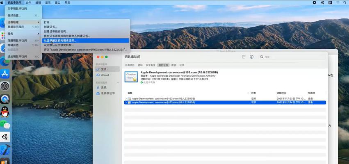Select 设定默认证书颁发机构… menu item
The image size is (349, 164).
[85, 45]
